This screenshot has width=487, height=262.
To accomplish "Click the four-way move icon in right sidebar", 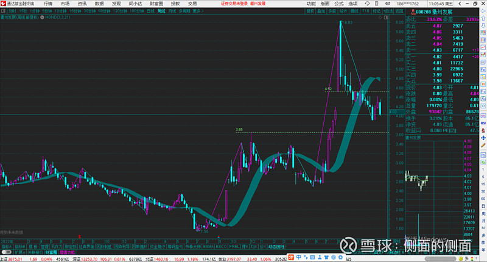I will (483, 138).
